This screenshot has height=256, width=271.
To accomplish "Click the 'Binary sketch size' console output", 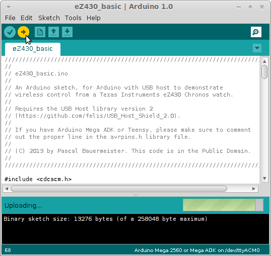I will click(105, 219).
